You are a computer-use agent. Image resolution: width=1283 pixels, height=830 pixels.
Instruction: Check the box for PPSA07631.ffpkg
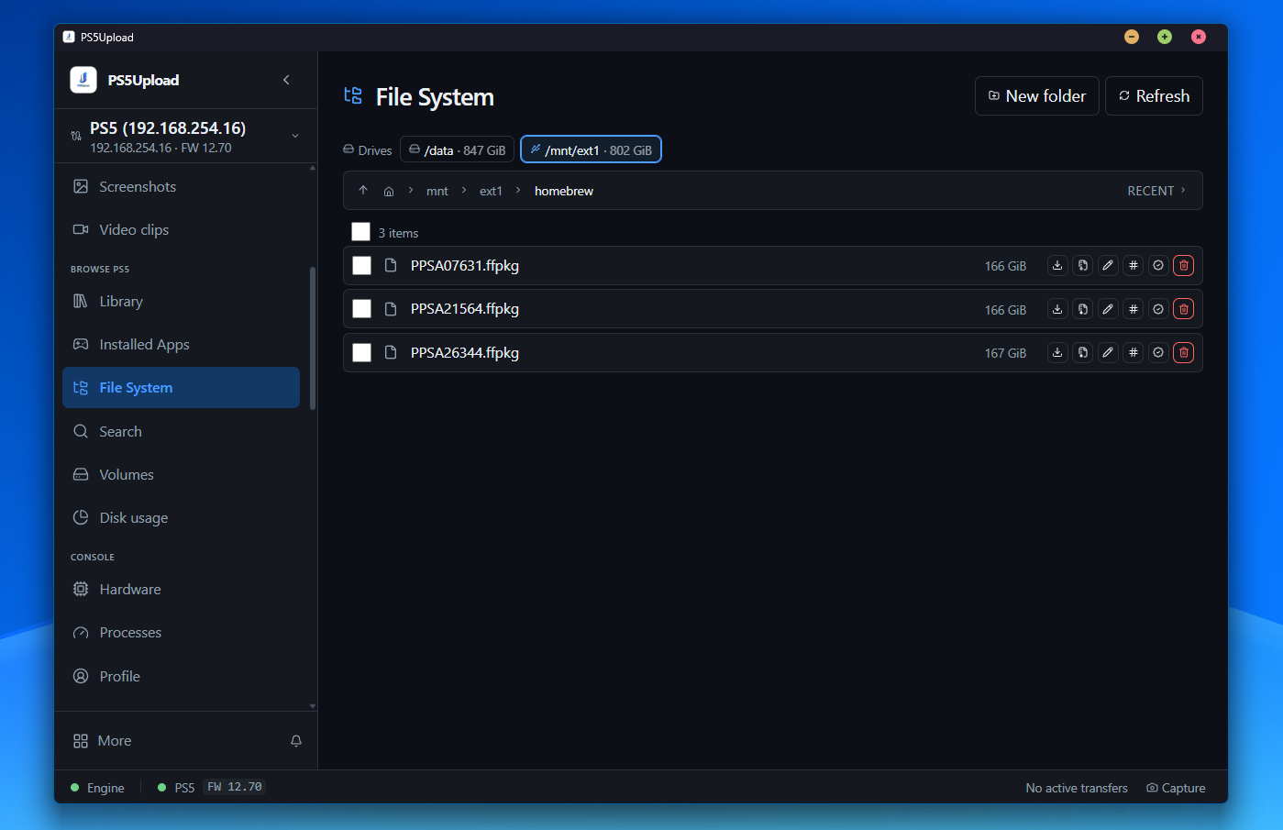coord(362,266)
